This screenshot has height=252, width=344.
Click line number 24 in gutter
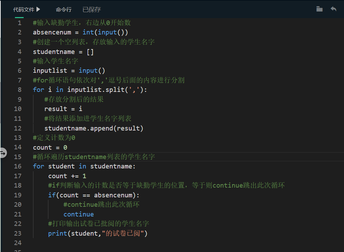[18, 243]
